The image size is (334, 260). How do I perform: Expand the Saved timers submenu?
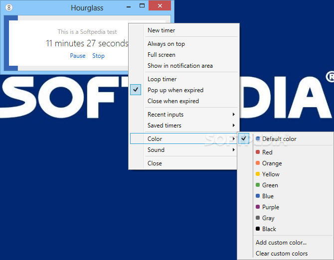184,126
